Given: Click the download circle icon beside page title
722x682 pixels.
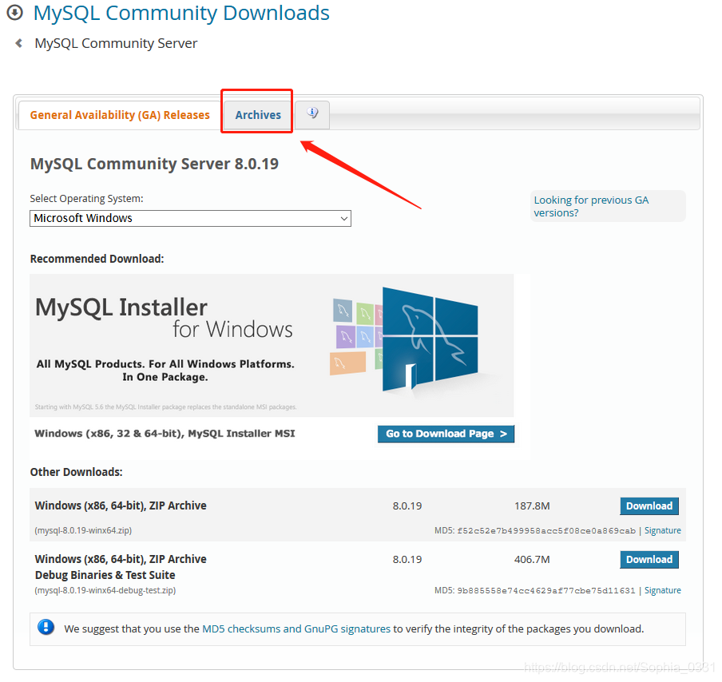Looking at the screenshot, I should 14,13.
